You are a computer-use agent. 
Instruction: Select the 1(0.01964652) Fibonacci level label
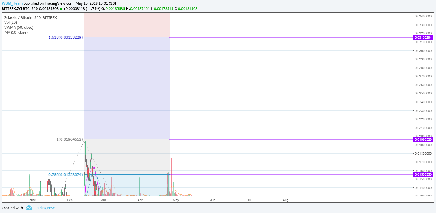pos(70,139)
